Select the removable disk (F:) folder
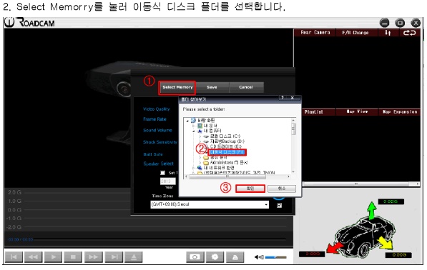This screenshot has width=427, height=270. 227,152
